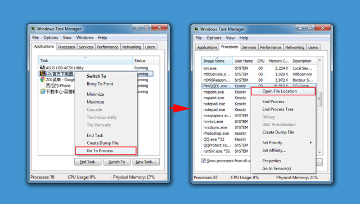Open Windows menu in left Task Manager
This screenshot has height=204, width=360.
tap(85, 38)
